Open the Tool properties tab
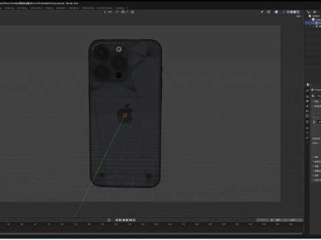 coord(307,91)
